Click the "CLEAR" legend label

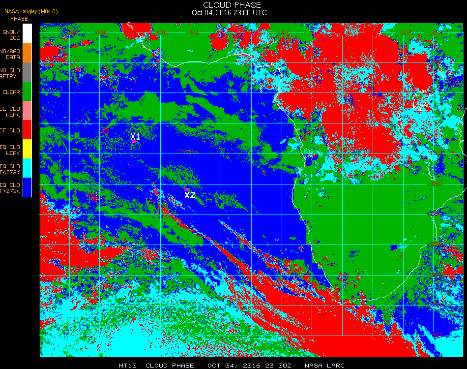click(11, 92)
